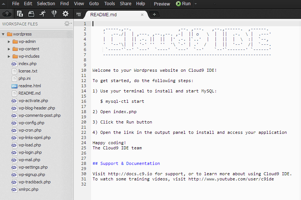Close the README.md tab
This screenshot has height=200, width=301.
tap(142, 15)
